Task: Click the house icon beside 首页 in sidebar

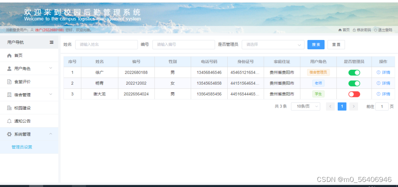Action: 9,55
